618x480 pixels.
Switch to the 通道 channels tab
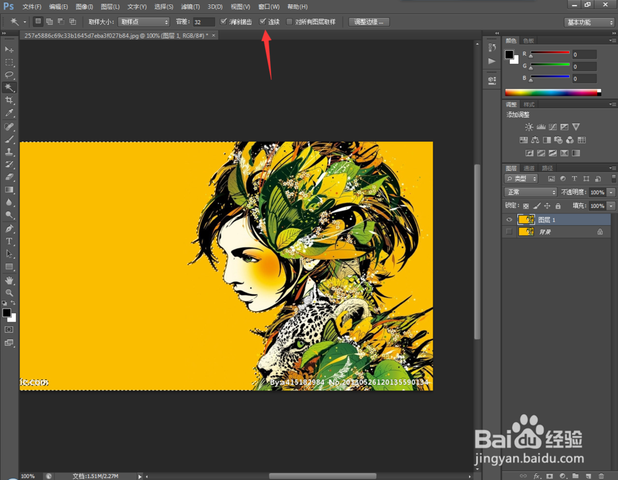[529, 168]
